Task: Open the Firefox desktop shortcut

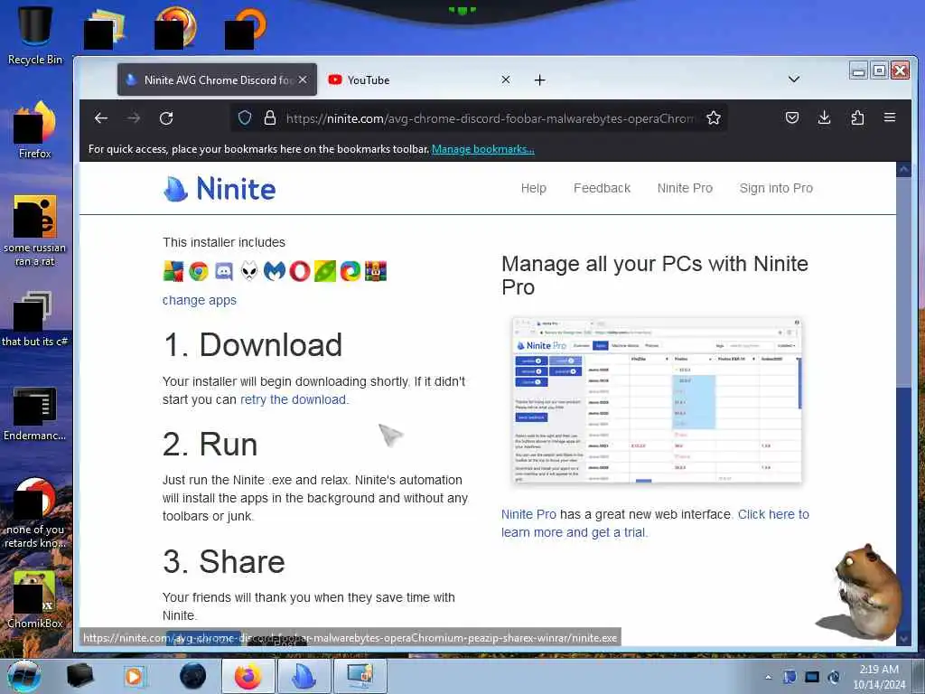Action: pos(35,130)
